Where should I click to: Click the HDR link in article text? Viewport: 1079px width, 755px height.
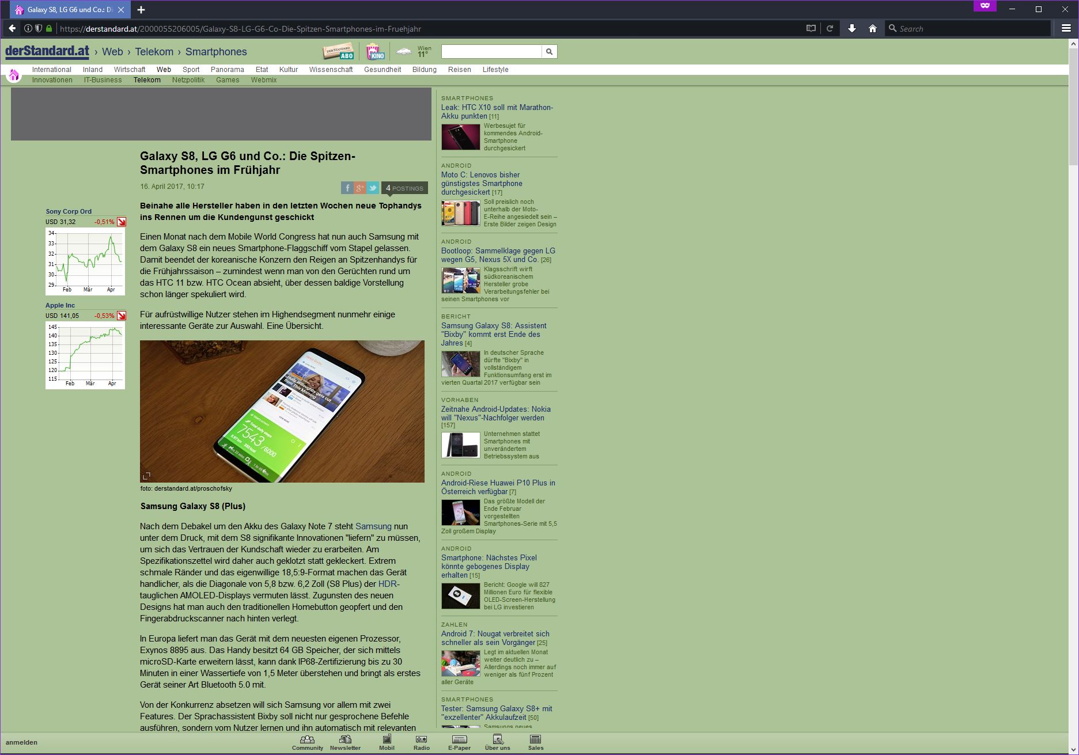387,584
